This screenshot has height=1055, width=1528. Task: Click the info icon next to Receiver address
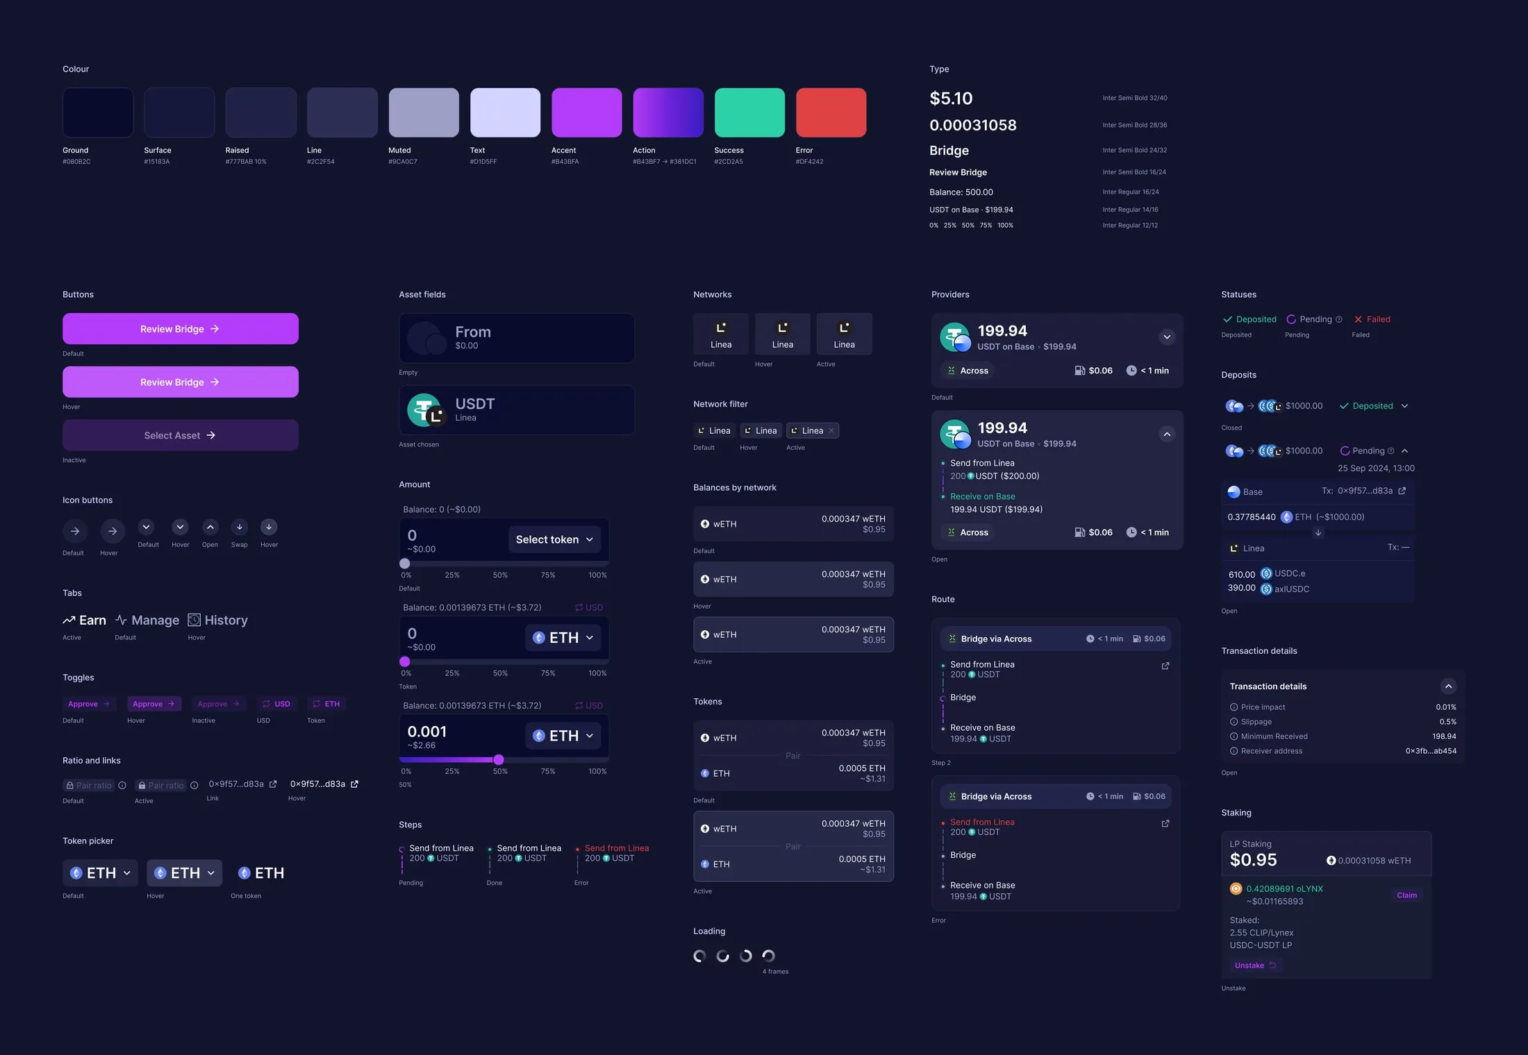[1234, 751]
